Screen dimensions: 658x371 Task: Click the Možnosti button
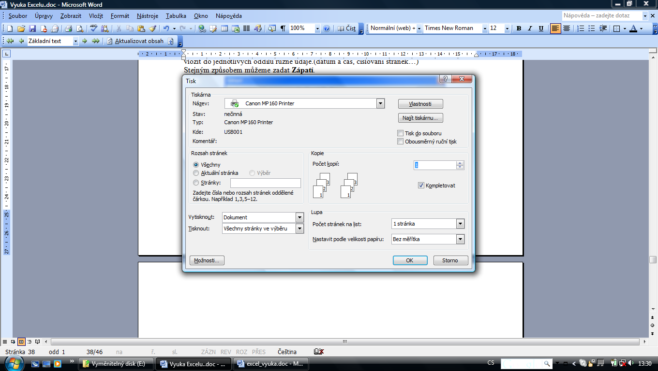pyautogui.click(x=207, y=260)
